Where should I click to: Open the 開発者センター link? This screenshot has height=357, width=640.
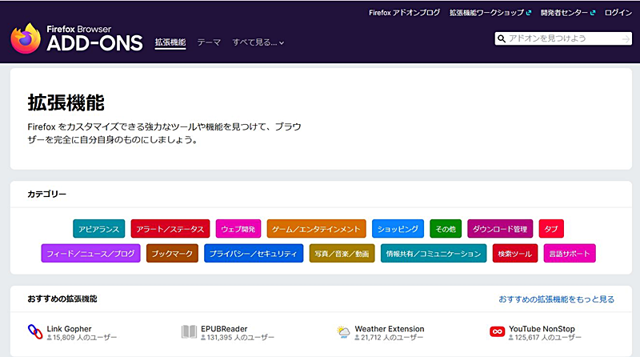click(x=565, y=13)
